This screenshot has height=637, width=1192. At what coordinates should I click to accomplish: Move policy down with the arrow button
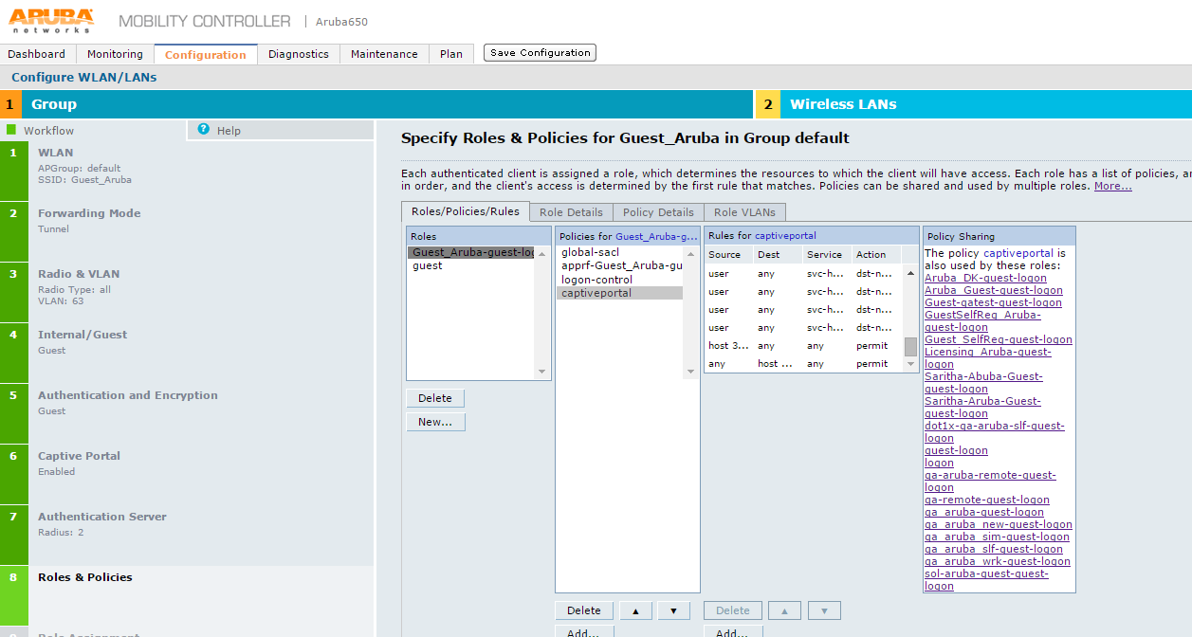(x=673, y=610)
